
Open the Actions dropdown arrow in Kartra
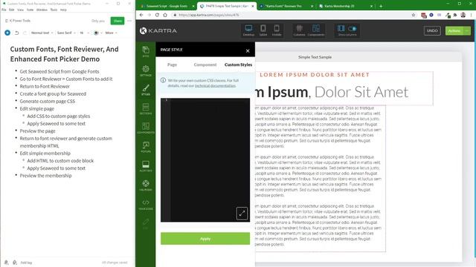coord(467,30)
